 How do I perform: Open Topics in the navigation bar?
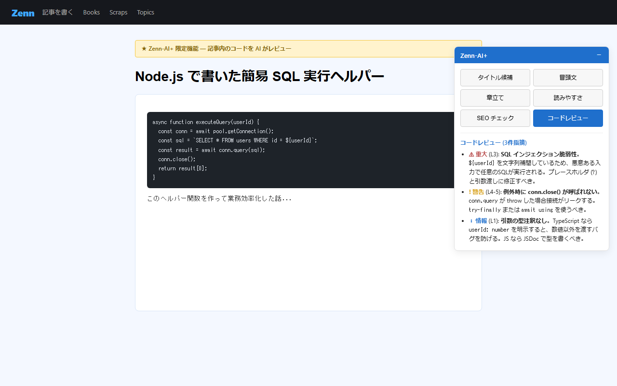(x=146, y=13)
